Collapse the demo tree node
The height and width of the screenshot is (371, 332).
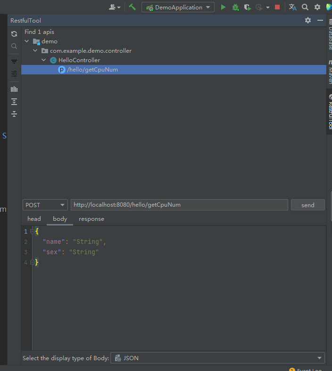coord(27,41)
